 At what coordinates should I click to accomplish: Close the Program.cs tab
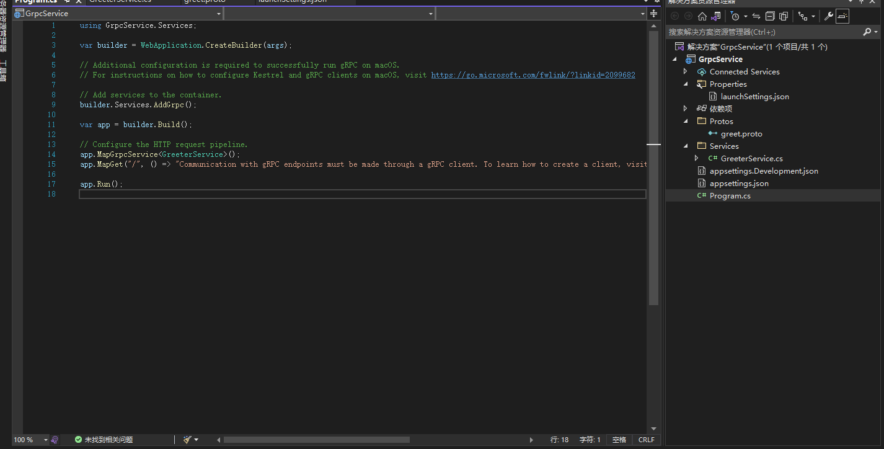(x=79, y=2)
